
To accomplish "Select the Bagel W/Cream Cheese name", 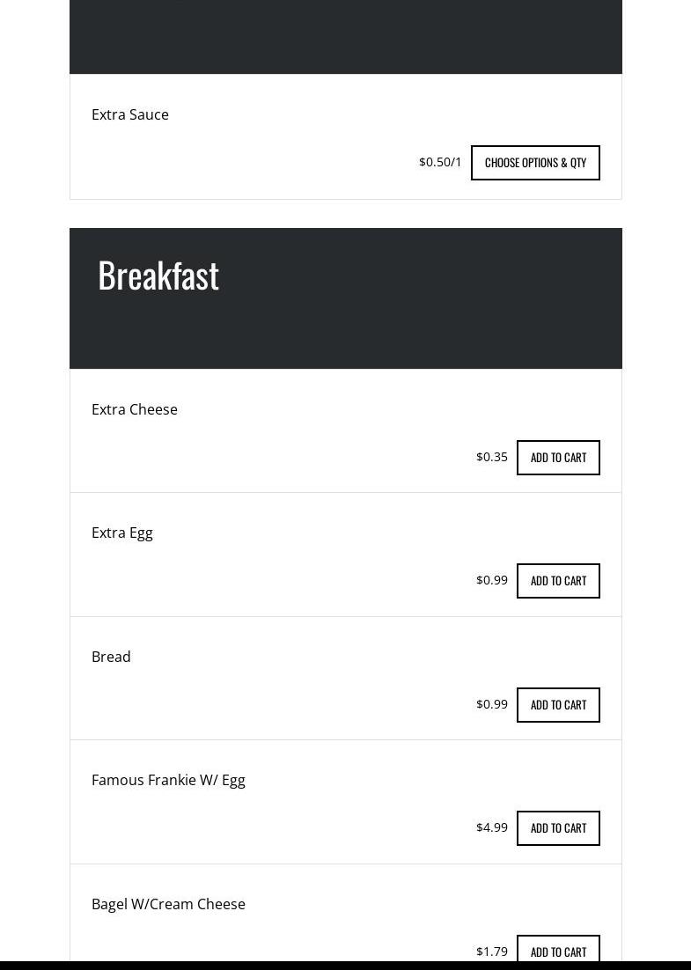I will (x=168, y=904).
